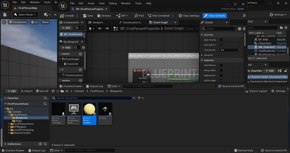
Task: Click the Class Defaults button
Action: click(x=215, y=16)
